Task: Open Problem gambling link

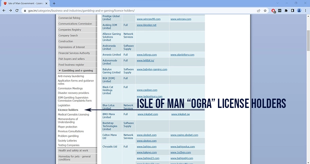Action: pos(68,136)
